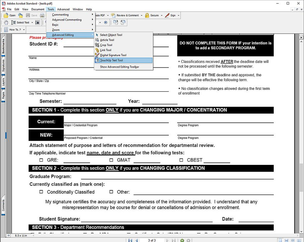Open the Comments side tab

[x=3, y=205]
